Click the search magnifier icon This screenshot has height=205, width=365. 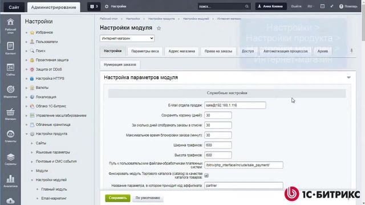point(247,6)
